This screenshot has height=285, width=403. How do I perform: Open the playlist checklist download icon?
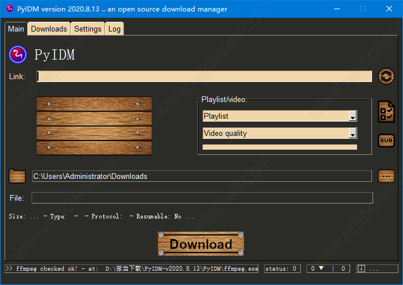pos(386,112)
